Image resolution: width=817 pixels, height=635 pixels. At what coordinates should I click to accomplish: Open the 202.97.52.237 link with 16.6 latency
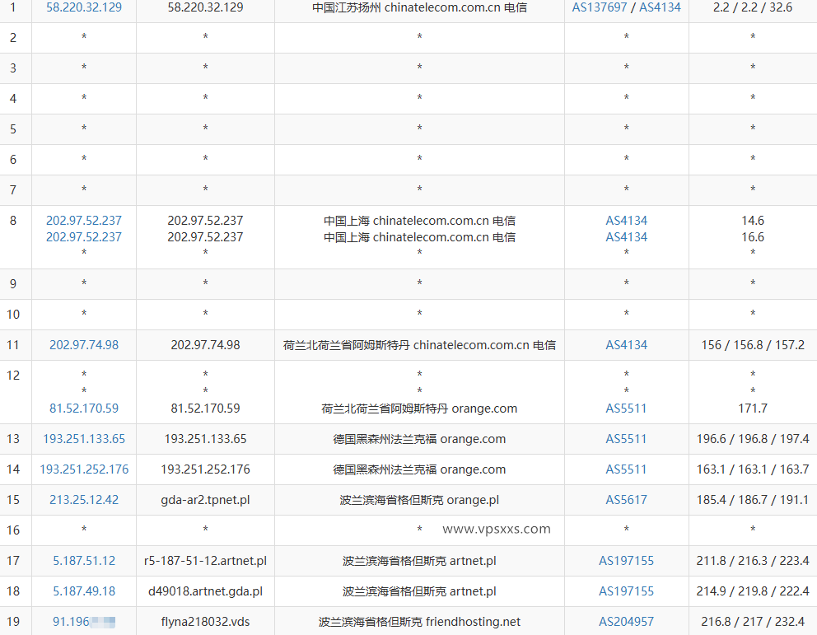[x=84, y=237]
